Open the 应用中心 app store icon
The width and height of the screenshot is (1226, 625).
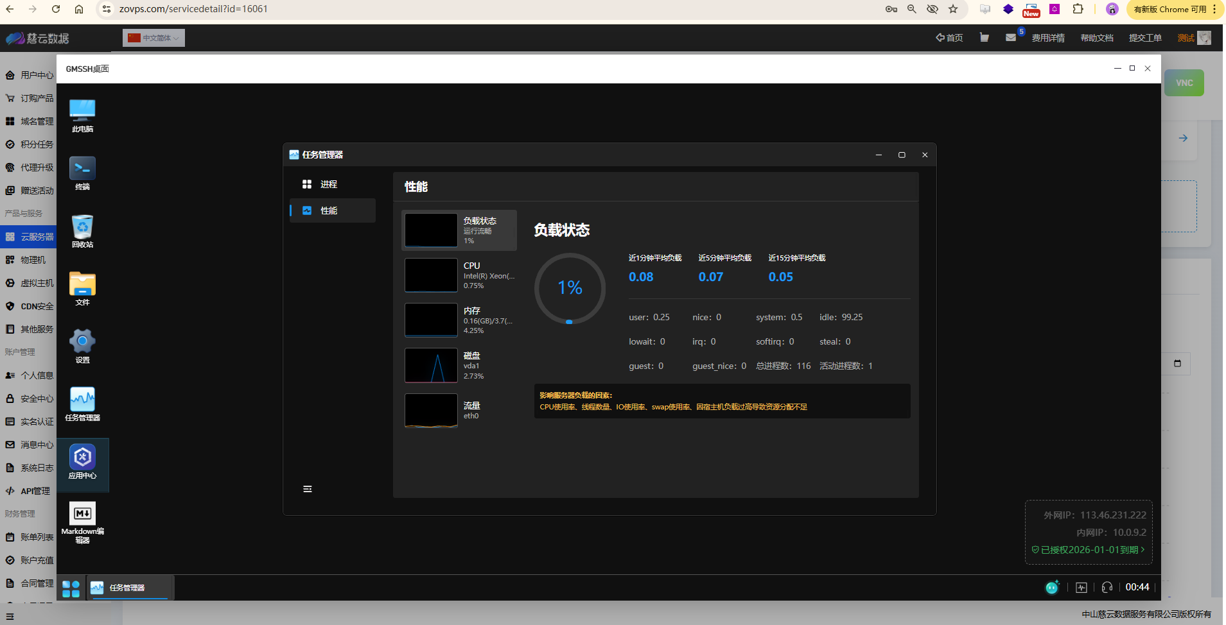coord(82,458)
